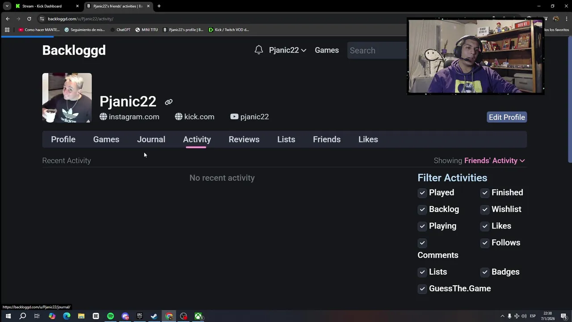Open the Reviews tab

(244, 140)
